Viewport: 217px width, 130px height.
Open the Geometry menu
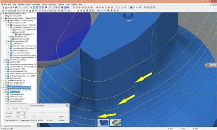(x=21, y=5)
